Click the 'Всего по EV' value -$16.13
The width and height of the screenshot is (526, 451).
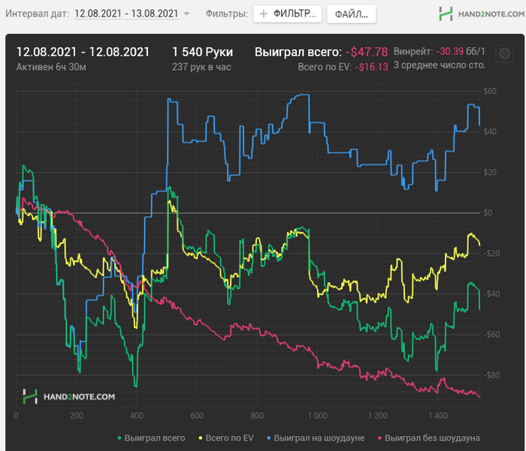point(373,67)
